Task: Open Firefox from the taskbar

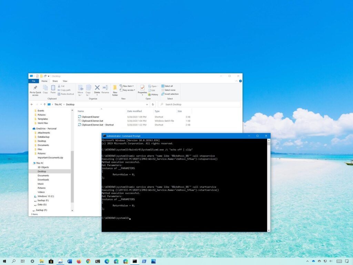Action: pos(79,261)
